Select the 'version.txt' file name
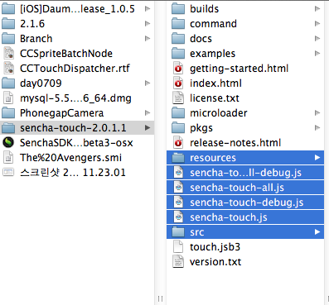329x305 pixels. [x=215, y=262]
